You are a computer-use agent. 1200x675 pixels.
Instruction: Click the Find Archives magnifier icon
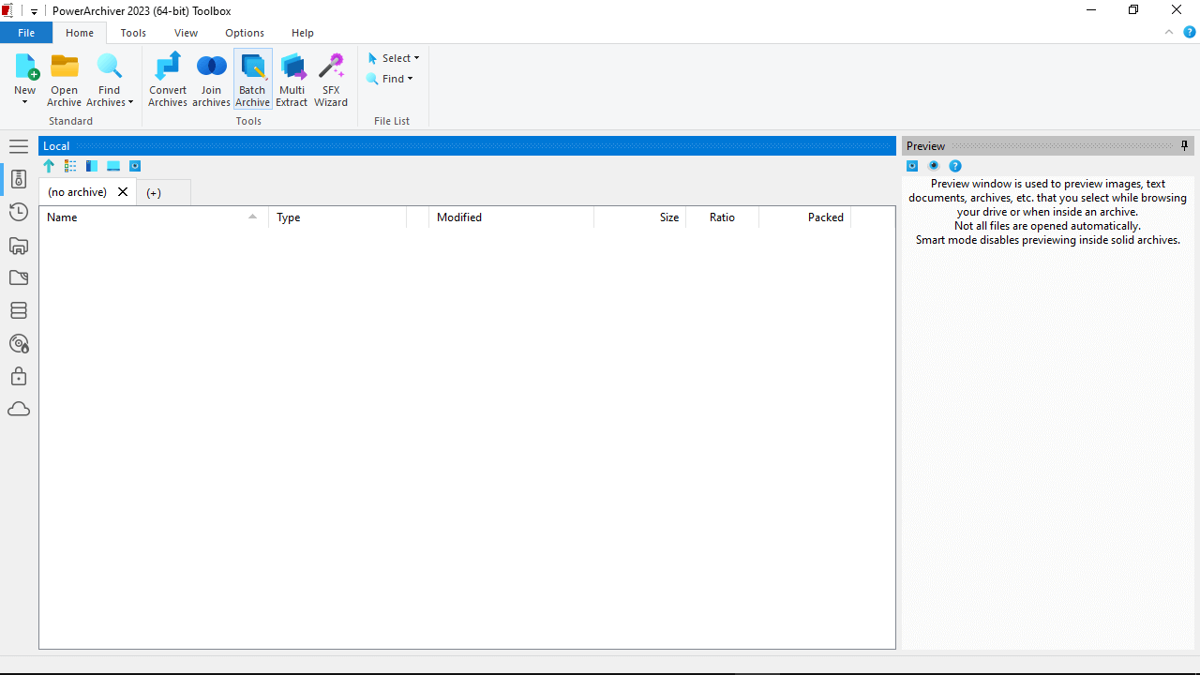[110, 67]
